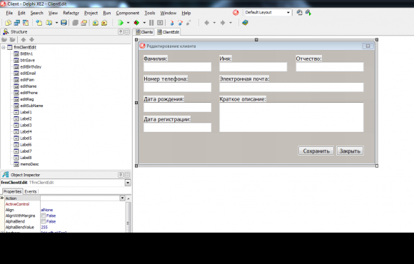Move selected component up in Structure panel
Screen dimensions: 414x264
click(x=24, y=40)
